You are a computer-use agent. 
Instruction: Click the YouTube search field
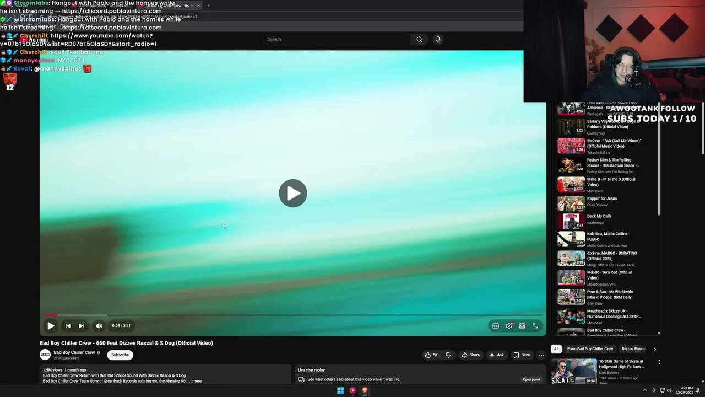[x=337, y=39]
